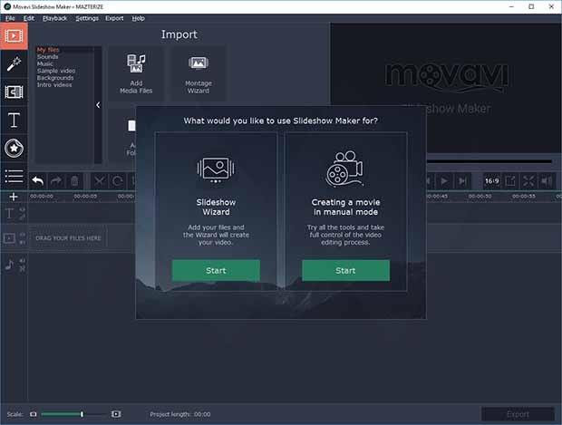Click the audio track music note icon

[9, 265]
